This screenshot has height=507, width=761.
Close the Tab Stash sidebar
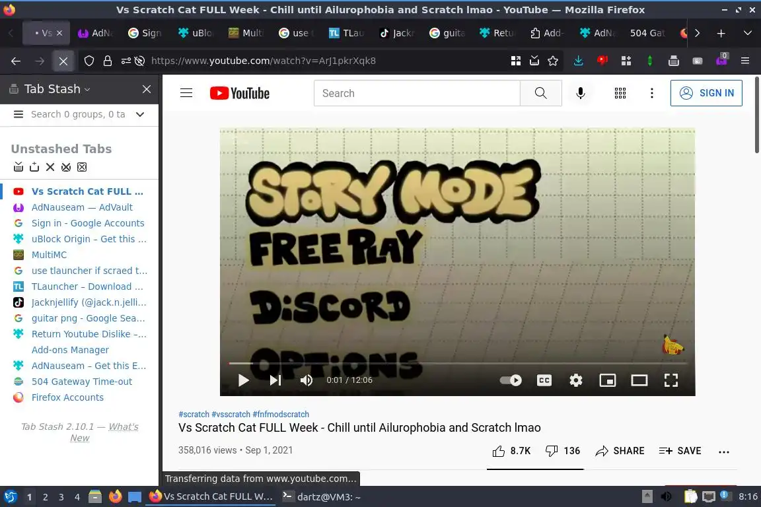[147, 89]
